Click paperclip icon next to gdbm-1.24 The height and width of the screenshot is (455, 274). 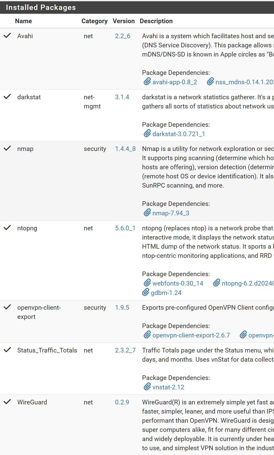[x=146, y=292]
